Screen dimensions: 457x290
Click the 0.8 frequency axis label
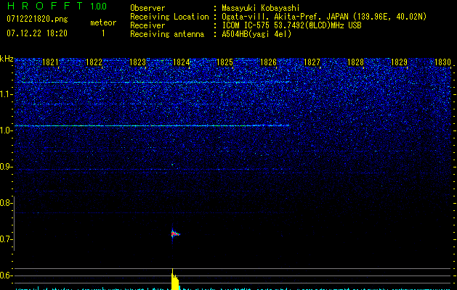tap(7, 203)
